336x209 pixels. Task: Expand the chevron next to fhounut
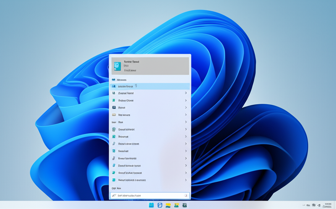(186, 137)
